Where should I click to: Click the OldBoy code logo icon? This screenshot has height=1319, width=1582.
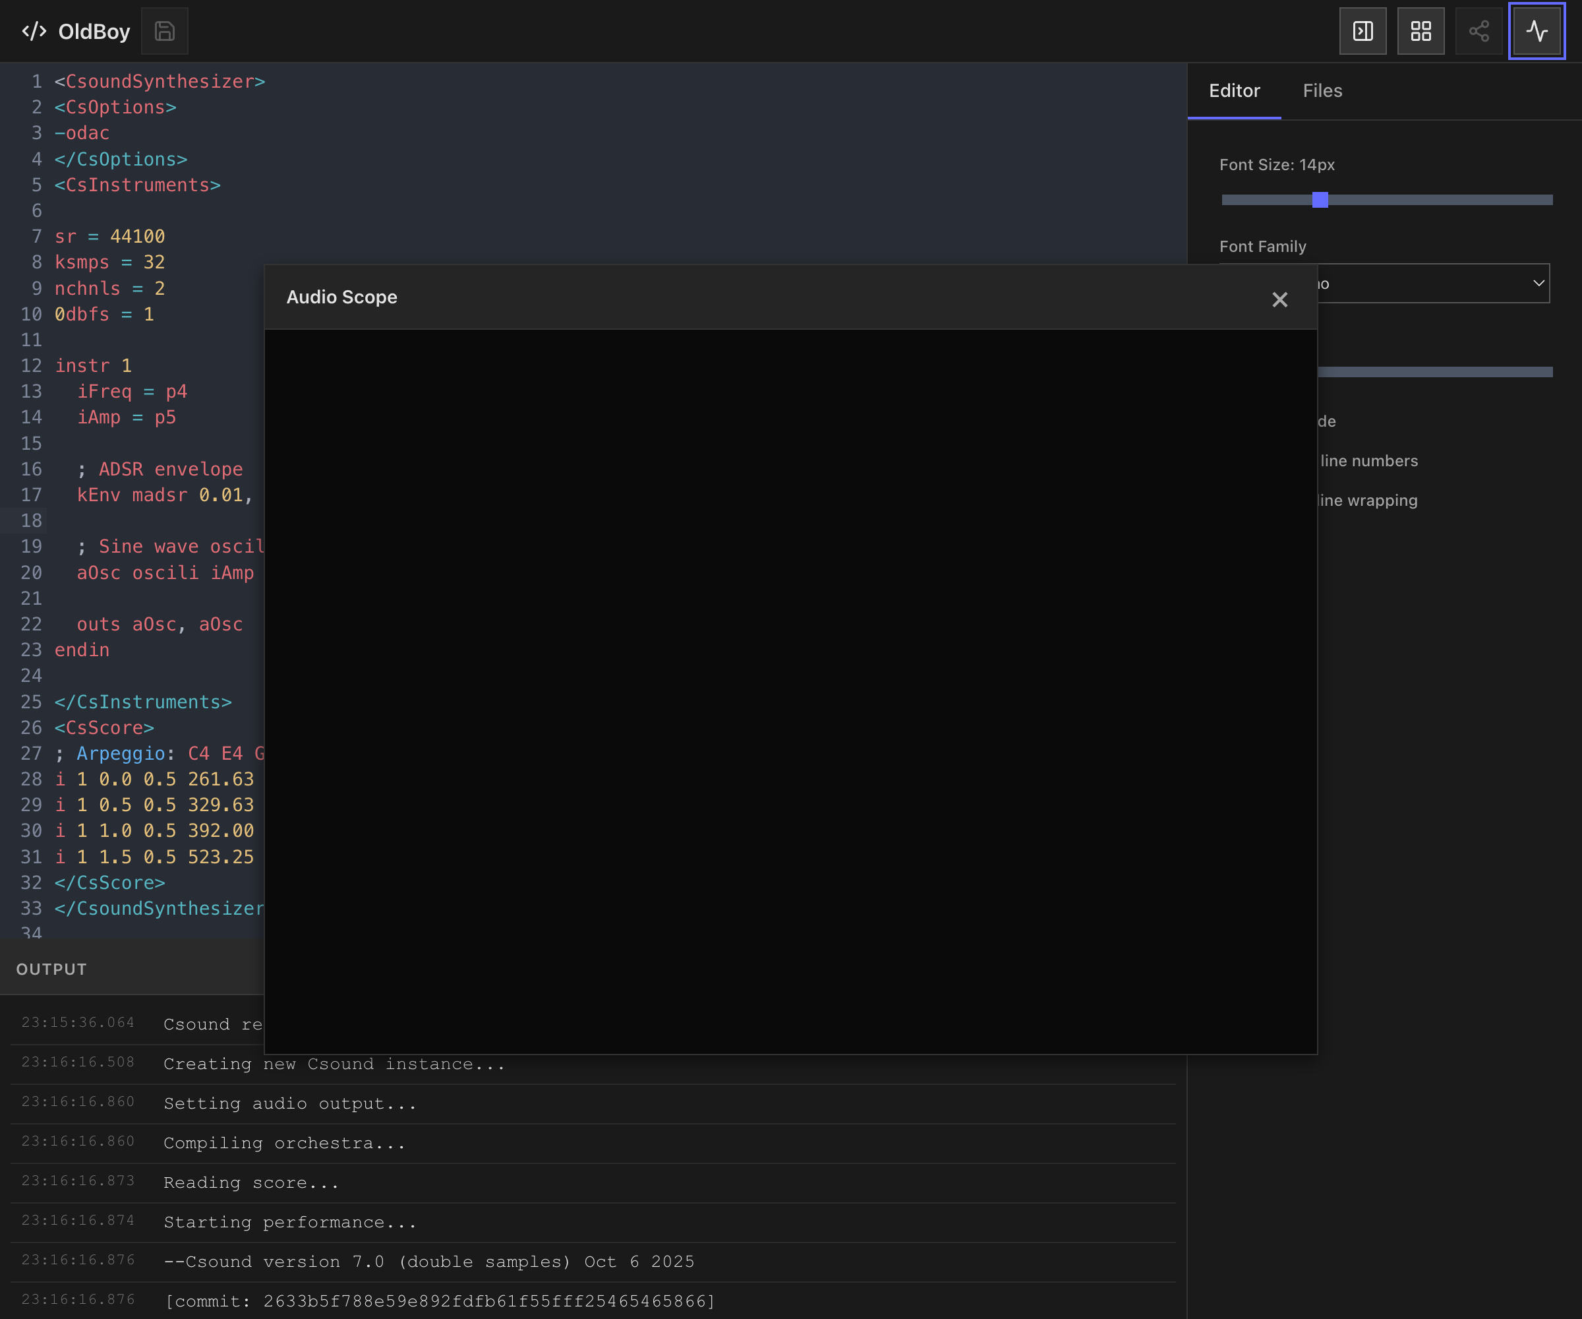pyautogui.click(x=34, y=31)
